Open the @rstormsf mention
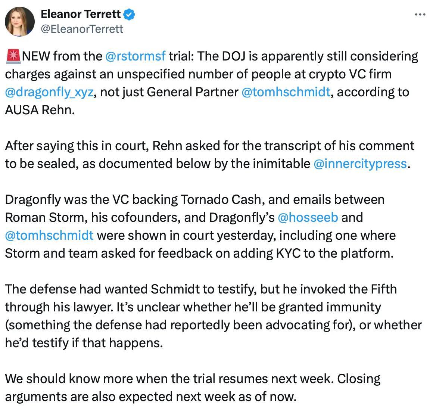 click(135, 56)
